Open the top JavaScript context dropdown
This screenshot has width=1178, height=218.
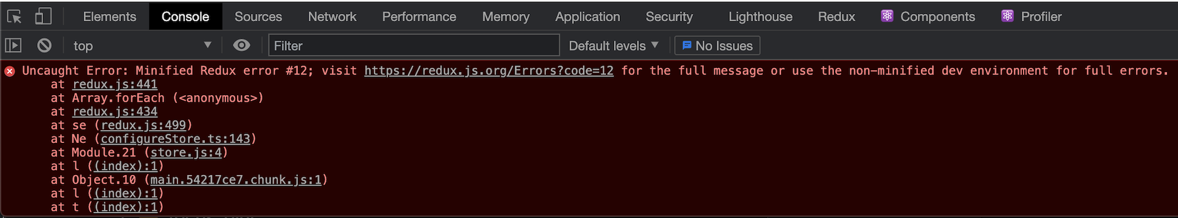pos(142,45)
